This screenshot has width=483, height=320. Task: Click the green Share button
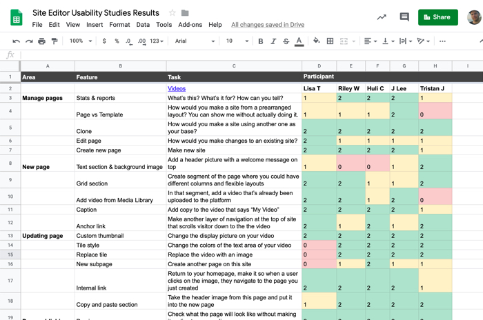(x=437, y=17)
